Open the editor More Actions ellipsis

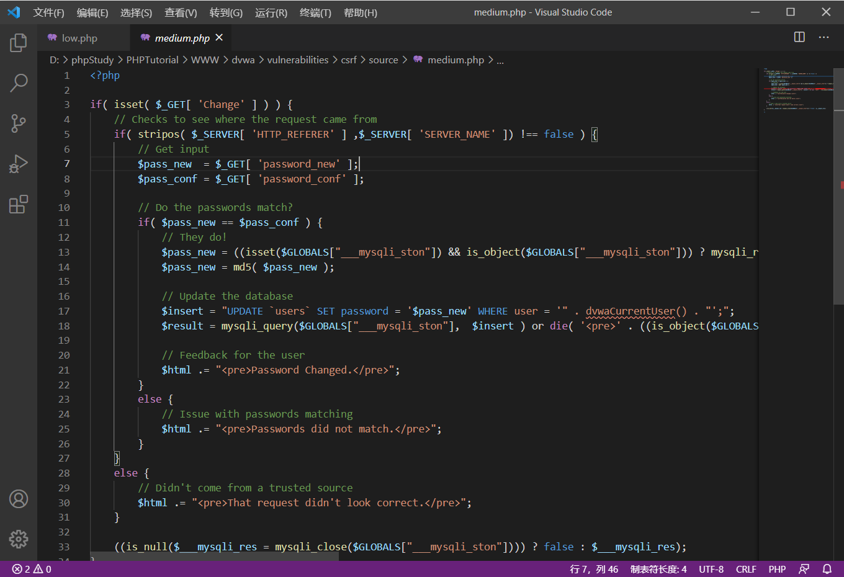[x=824, y=37]
